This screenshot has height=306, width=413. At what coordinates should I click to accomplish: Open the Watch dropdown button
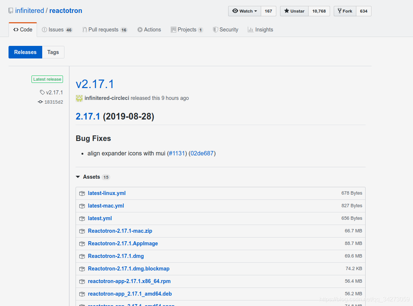coord(244,11)
